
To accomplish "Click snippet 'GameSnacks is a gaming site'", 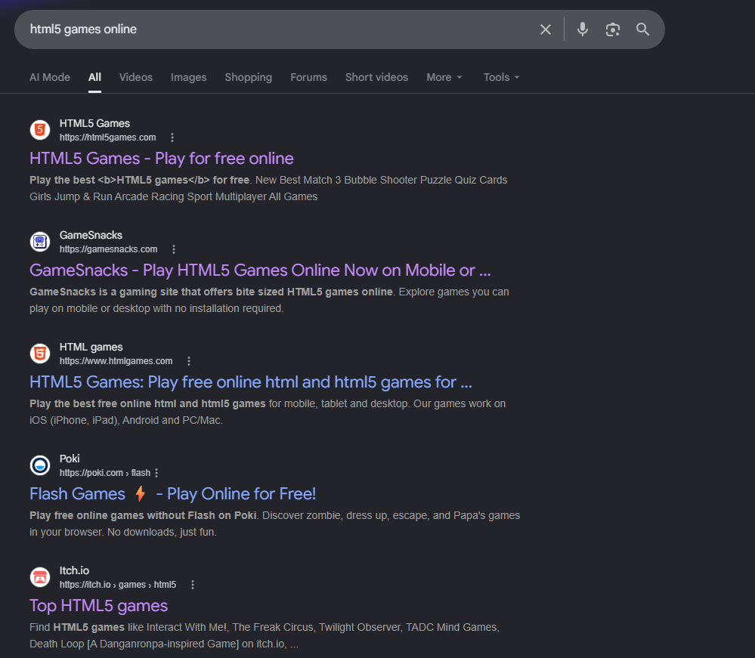I will coord(211,292).
